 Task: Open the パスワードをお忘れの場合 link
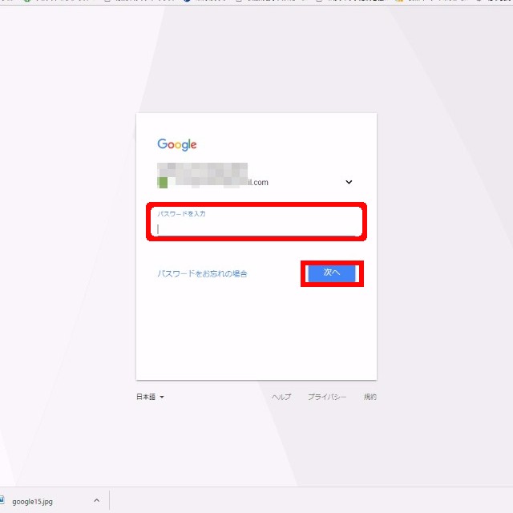click(202, 273)
